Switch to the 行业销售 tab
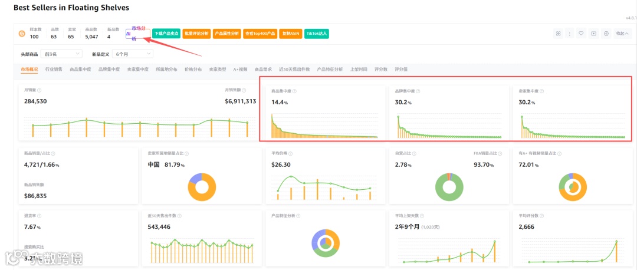The width and height of the screenshot is (637, 270). 54,70
